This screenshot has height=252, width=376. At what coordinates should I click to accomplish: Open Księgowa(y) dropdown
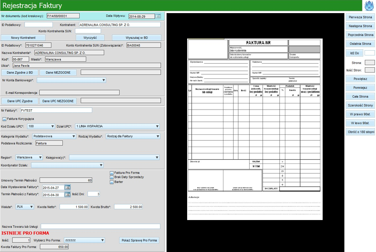pyautogui.click(x=114, y=157)
